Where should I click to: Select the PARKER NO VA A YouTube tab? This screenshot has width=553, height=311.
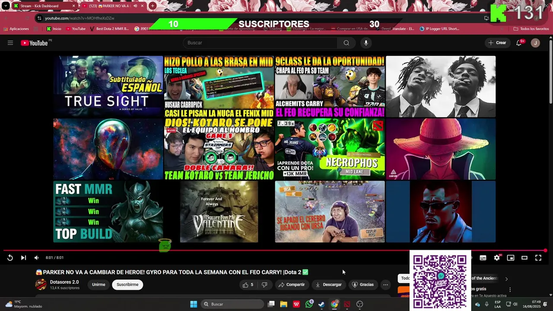[113, 6]
